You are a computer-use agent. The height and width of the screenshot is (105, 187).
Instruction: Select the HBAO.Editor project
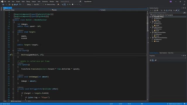click(x=157, y=22)
